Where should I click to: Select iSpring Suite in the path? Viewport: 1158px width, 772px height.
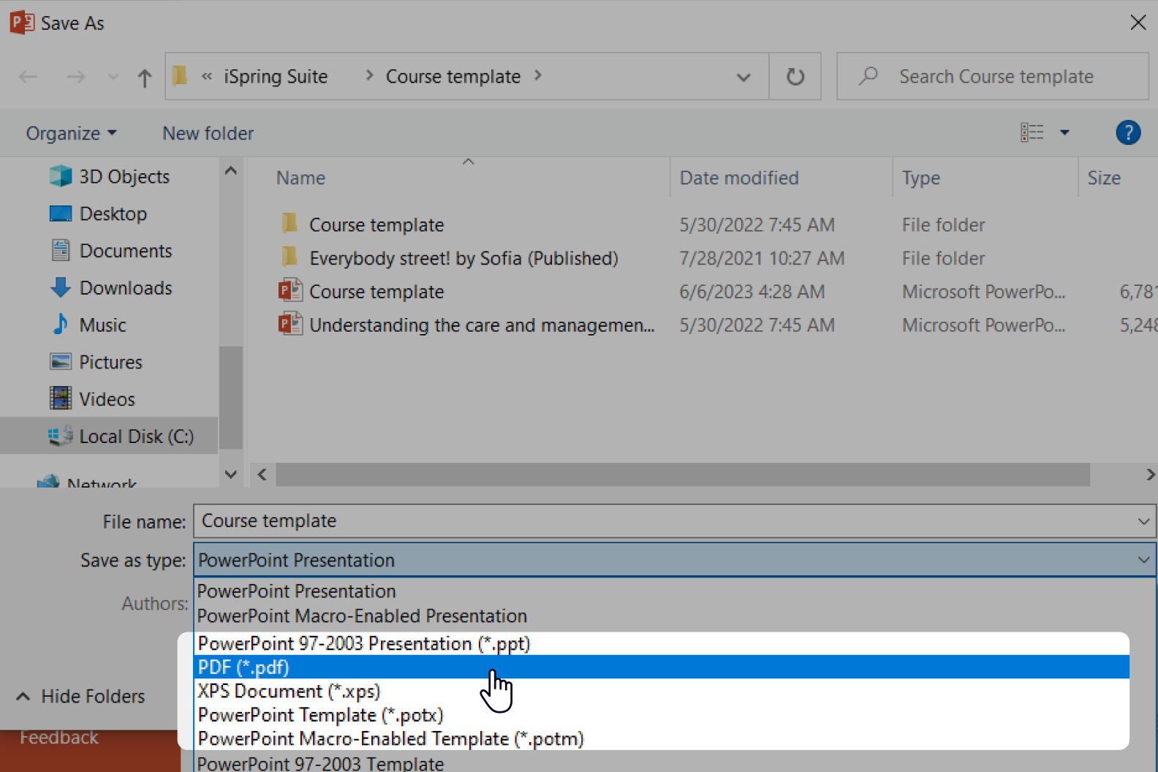tap(276, 76)
